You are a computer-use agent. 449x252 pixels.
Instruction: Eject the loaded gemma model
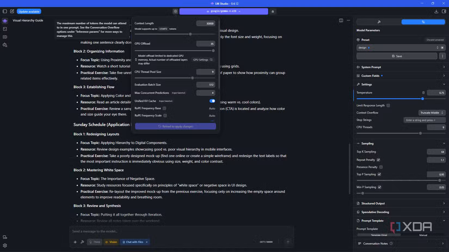273,11
